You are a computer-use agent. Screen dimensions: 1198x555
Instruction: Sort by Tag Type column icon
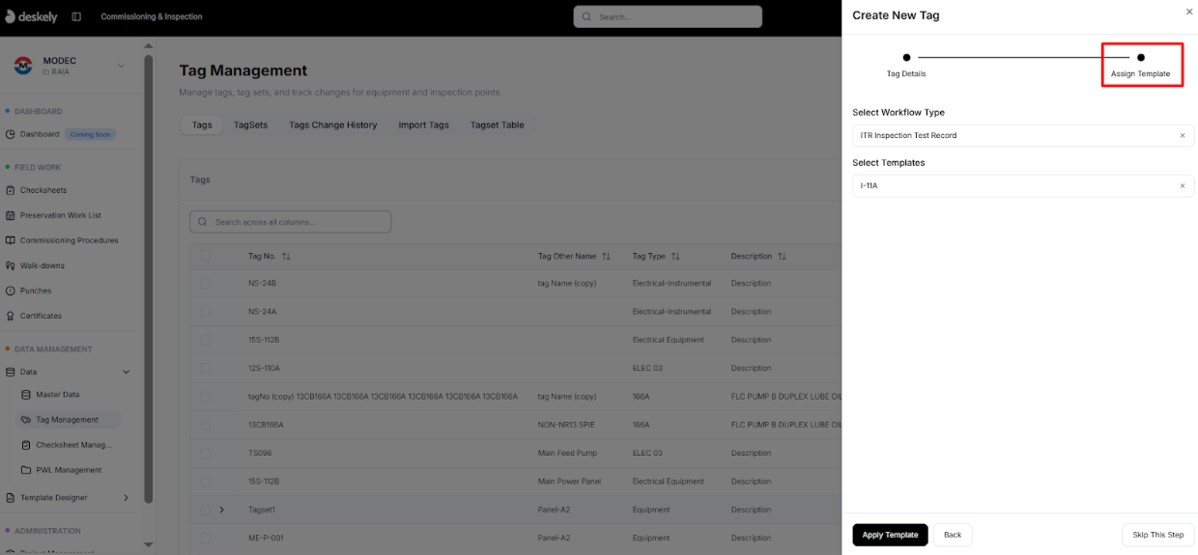[x=675, y=257]
